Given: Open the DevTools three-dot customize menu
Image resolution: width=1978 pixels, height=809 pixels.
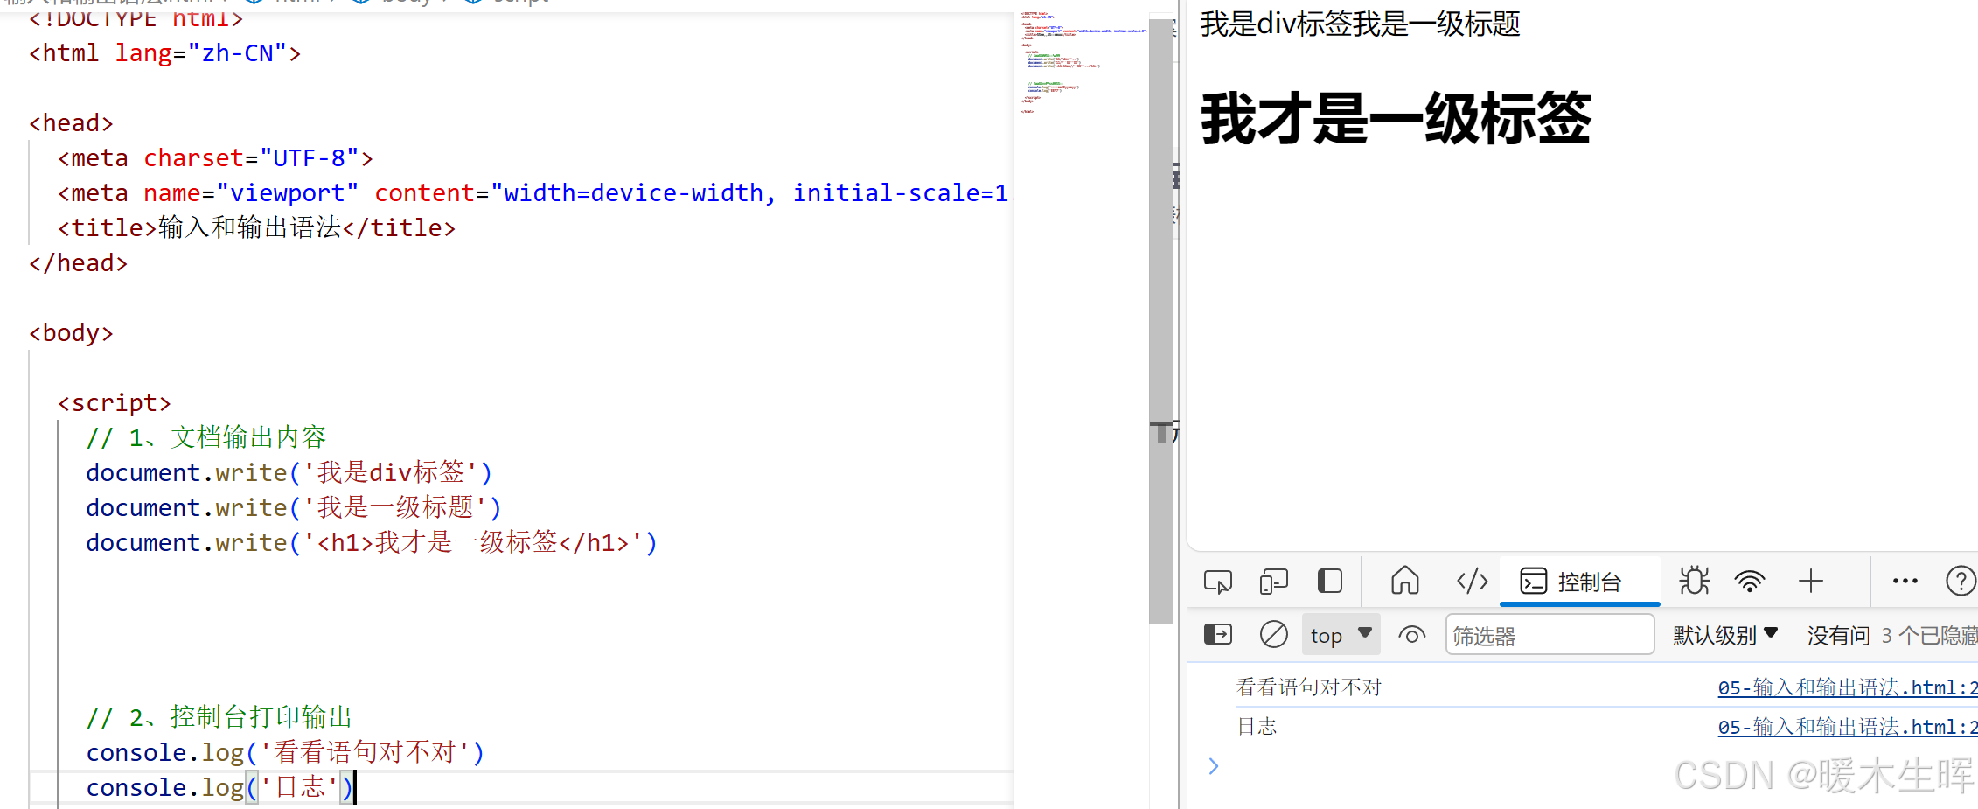Looking at the screenshot, I should (x=1905, y=581).
